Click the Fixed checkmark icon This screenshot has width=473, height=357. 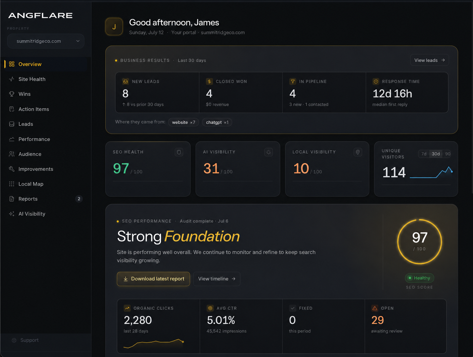tap(293, 308)
